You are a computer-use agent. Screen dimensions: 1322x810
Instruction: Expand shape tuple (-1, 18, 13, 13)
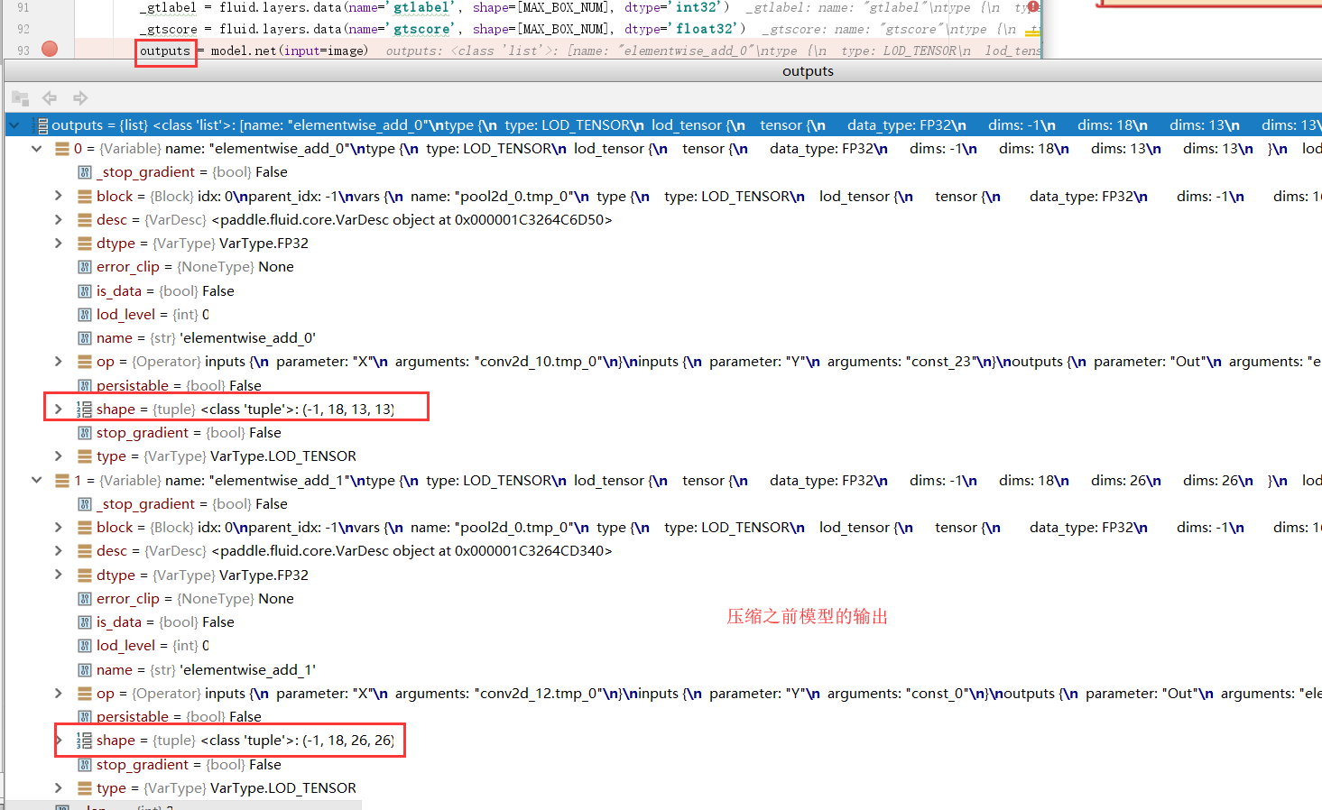pyautogui.click(x=58, y=409)
